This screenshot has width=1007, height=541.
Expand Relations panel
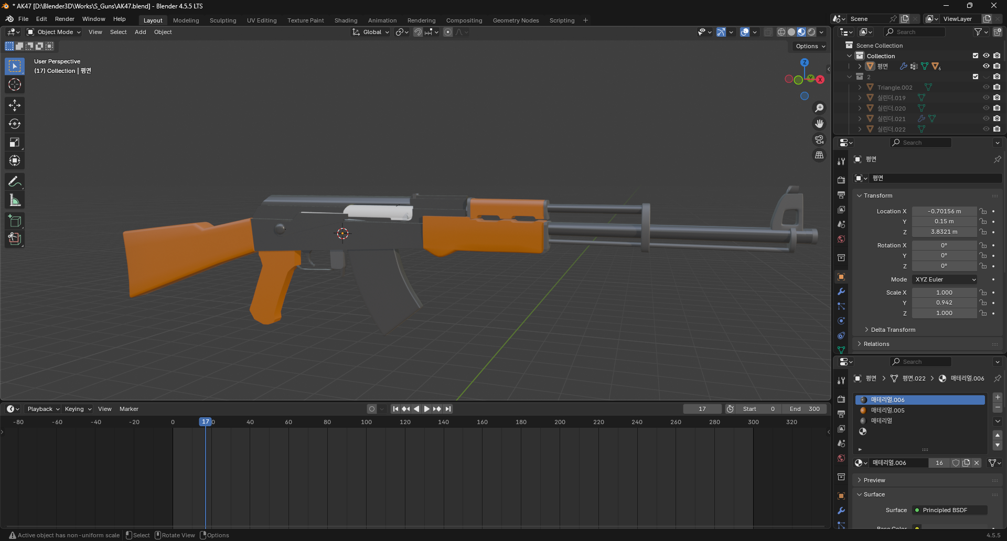tap(876, 344)
